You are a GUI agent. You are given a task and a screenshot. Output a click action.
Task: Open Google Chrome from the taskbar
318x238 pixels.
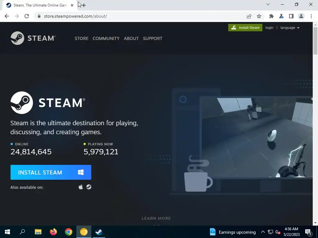(69, 232)
